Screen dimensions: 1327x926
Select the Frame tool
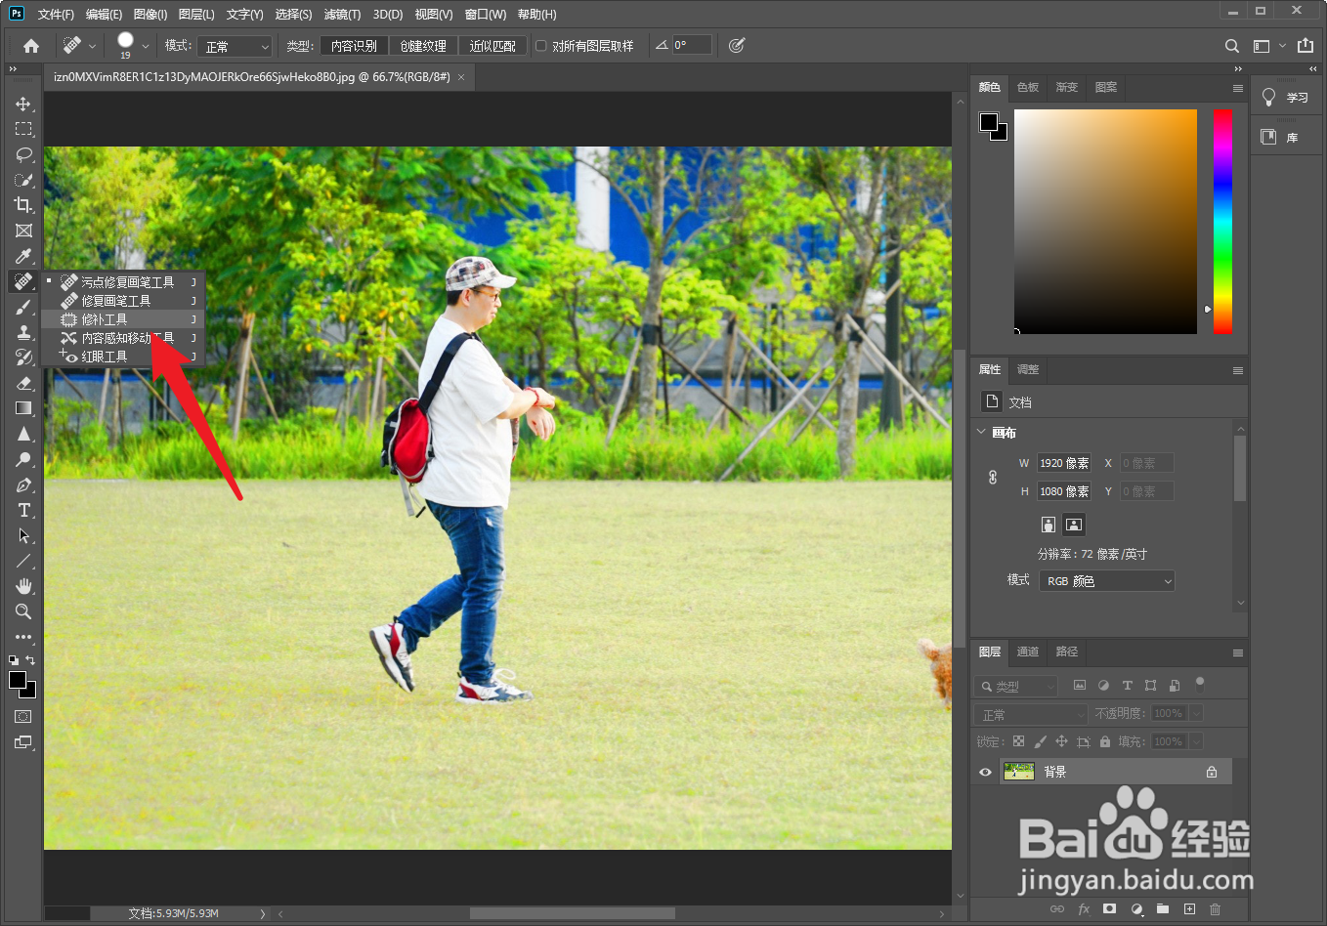[x=23, y=231]
